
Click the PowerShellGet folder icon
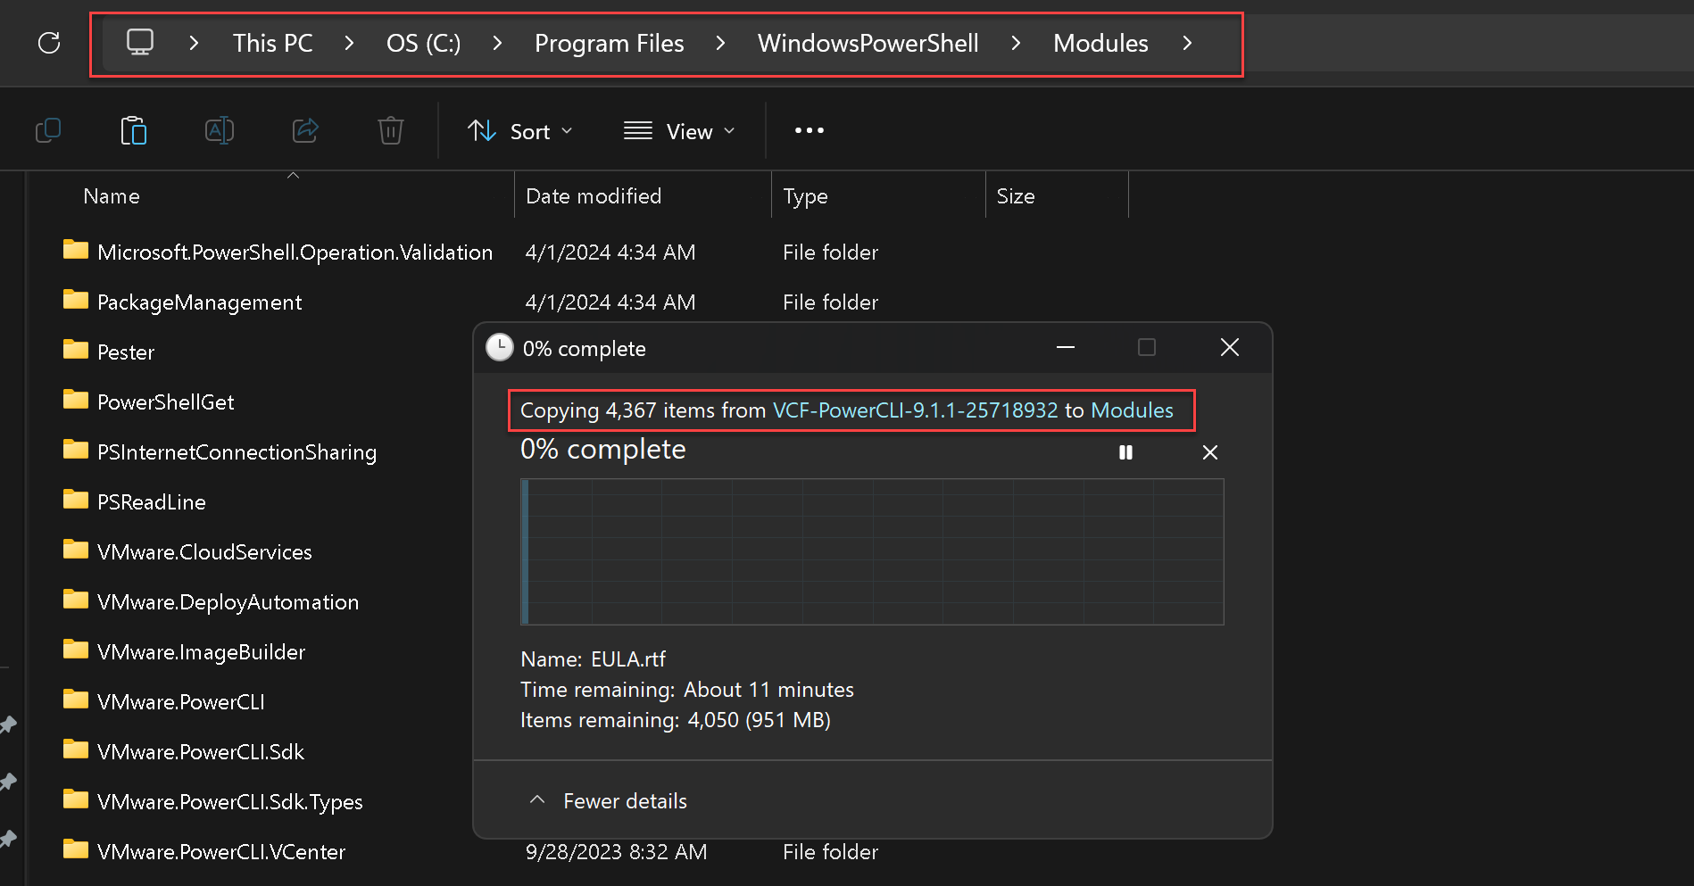[76, 400]
